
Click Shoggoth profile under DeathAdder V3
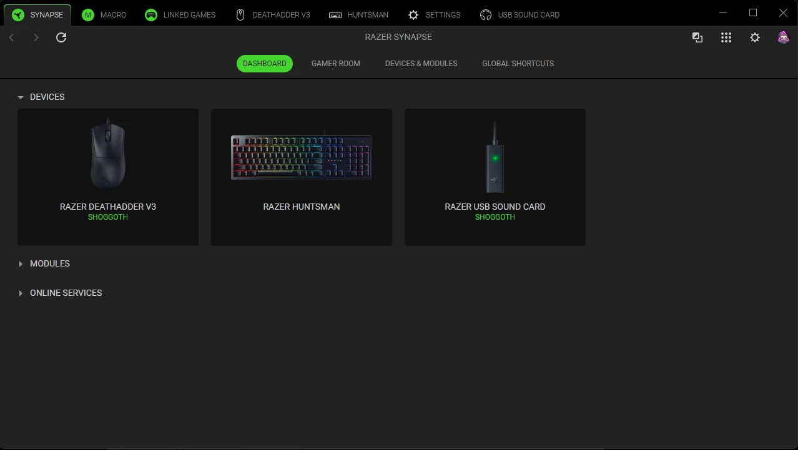(x=108, y=217)
